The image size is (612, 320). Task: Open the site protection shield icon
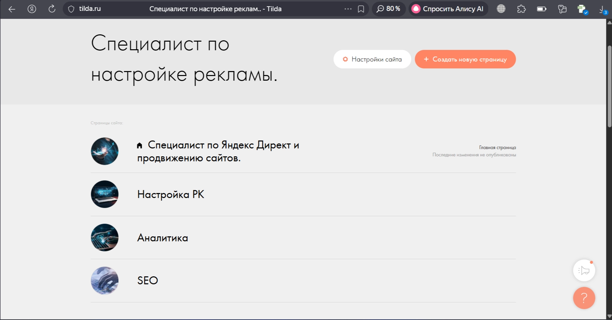pos(71,9)
